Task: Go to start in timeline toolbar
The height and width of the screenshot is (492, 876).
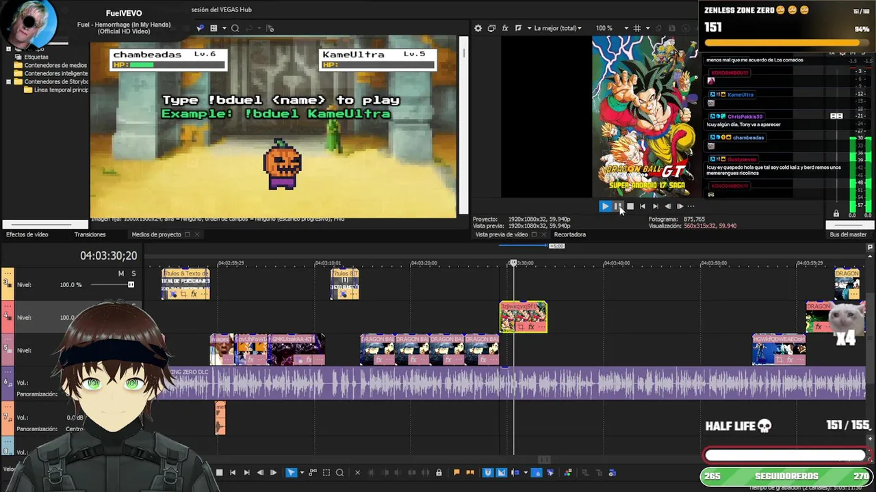Action: 233,472
